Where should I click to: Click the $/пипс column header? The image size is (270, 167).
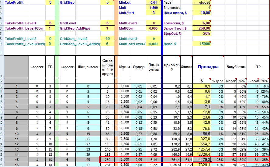(x=186, y=67)
